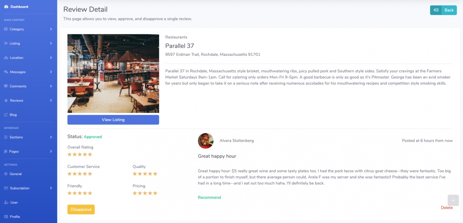Expand the Sections menu chevron

(51, 137)
